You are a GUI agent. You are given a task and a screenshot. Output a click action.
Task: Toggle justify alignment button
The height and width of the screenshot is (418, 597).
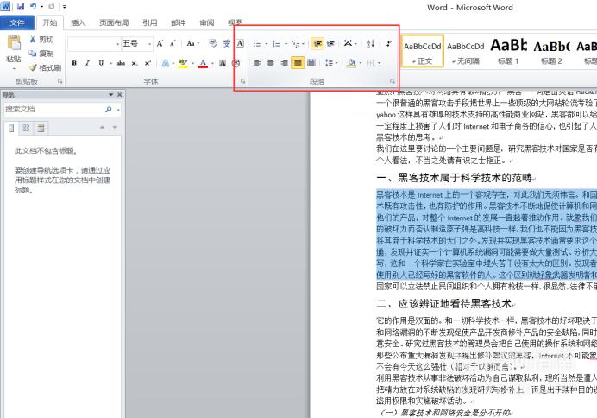(298, 63)
